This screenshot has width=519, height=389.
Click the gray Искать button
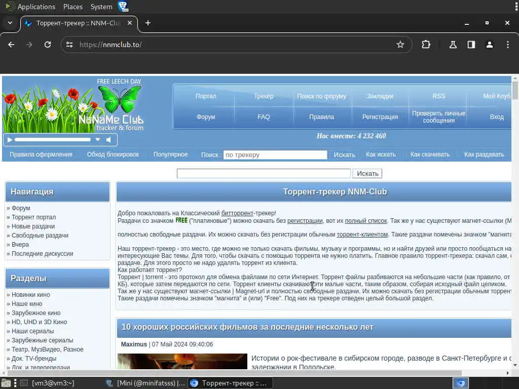367,173
